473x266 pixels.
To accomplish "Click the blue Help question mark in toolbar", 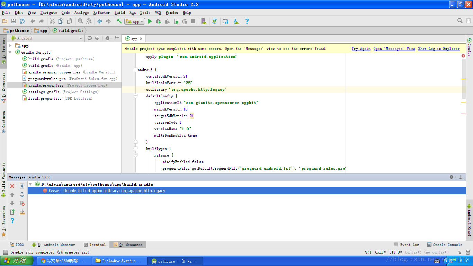I will [x=247, y=21].
